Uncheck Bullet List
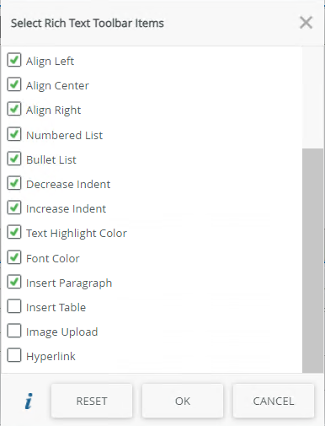This screenshot has height=426, width=325. click(x=14, y=159)
